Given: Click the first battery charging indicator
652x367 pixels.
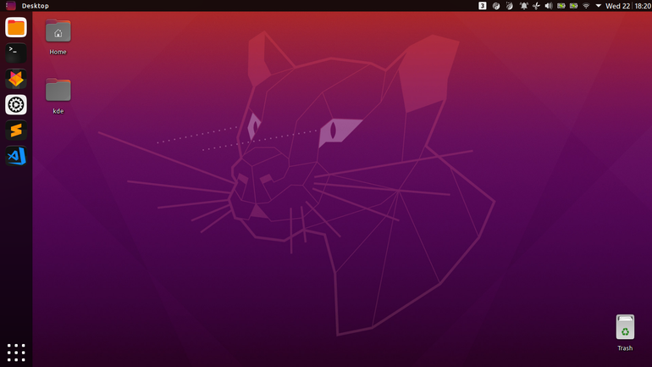Looking at the screenshot, I should click(561, 6).
